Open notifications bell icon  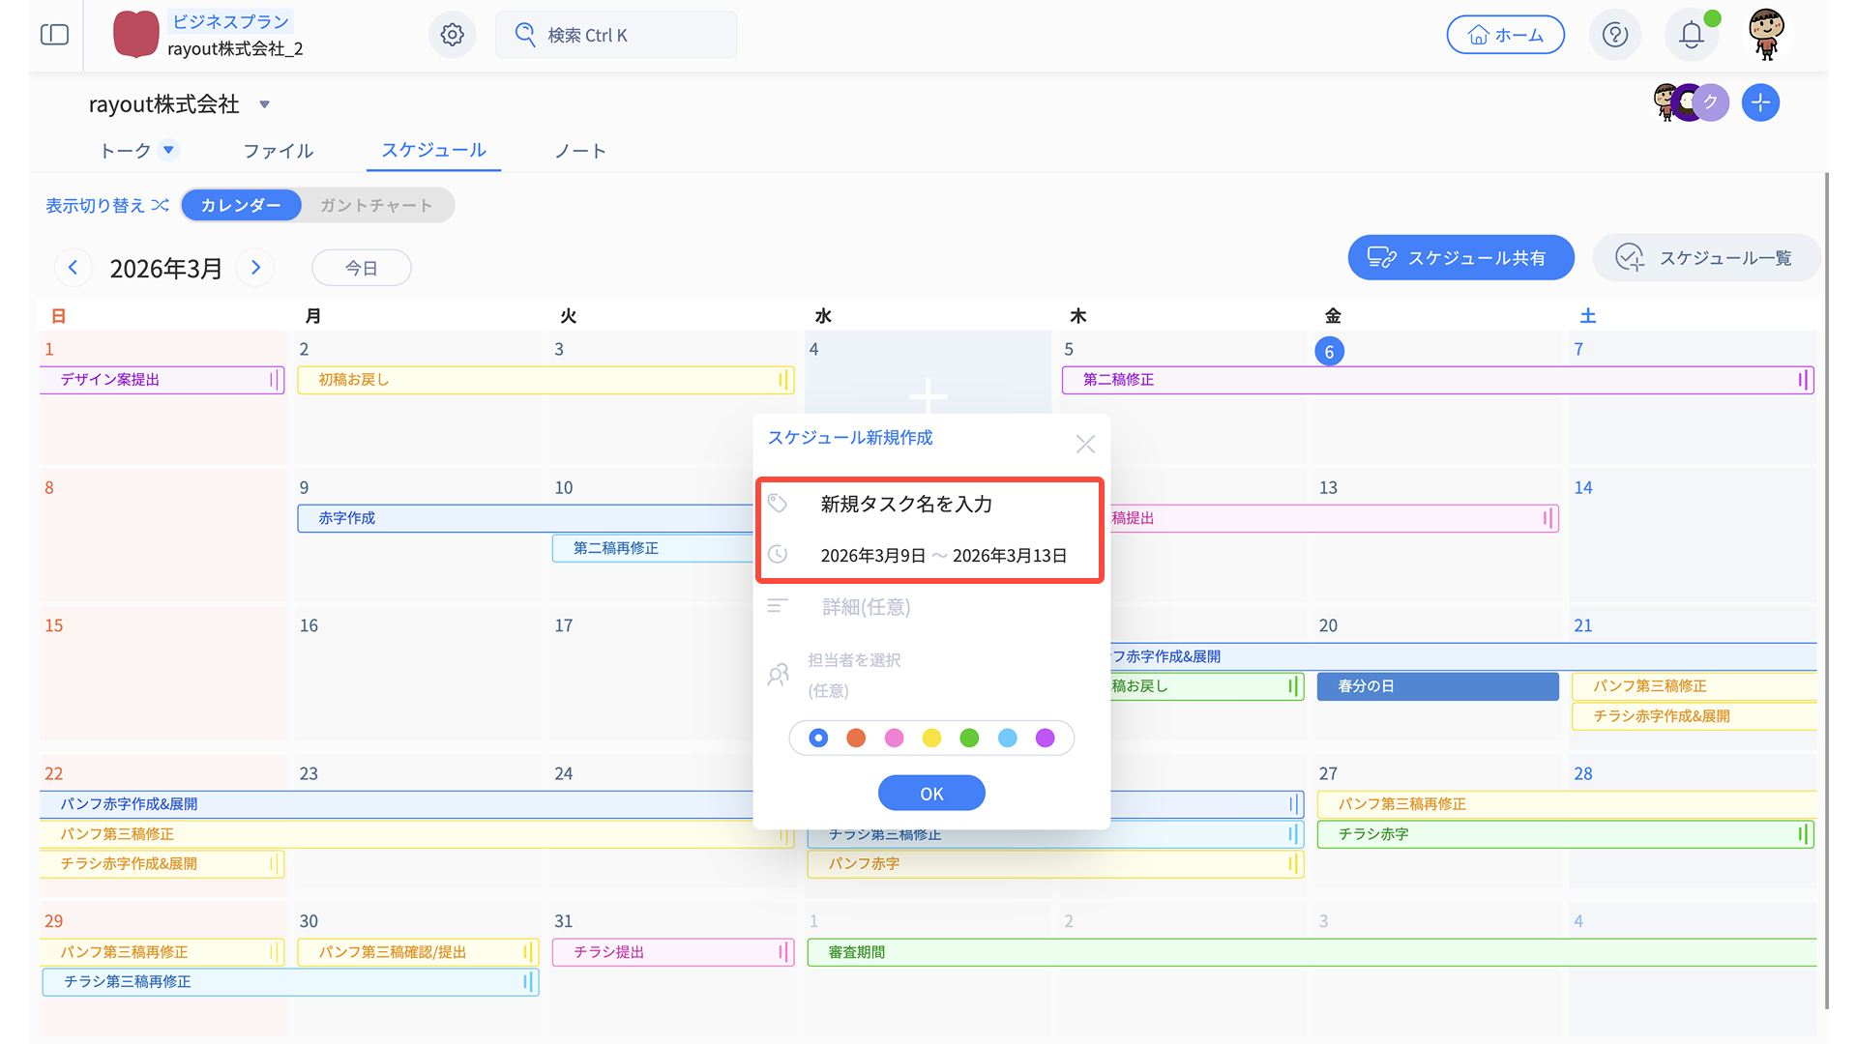coord(1691,35)
